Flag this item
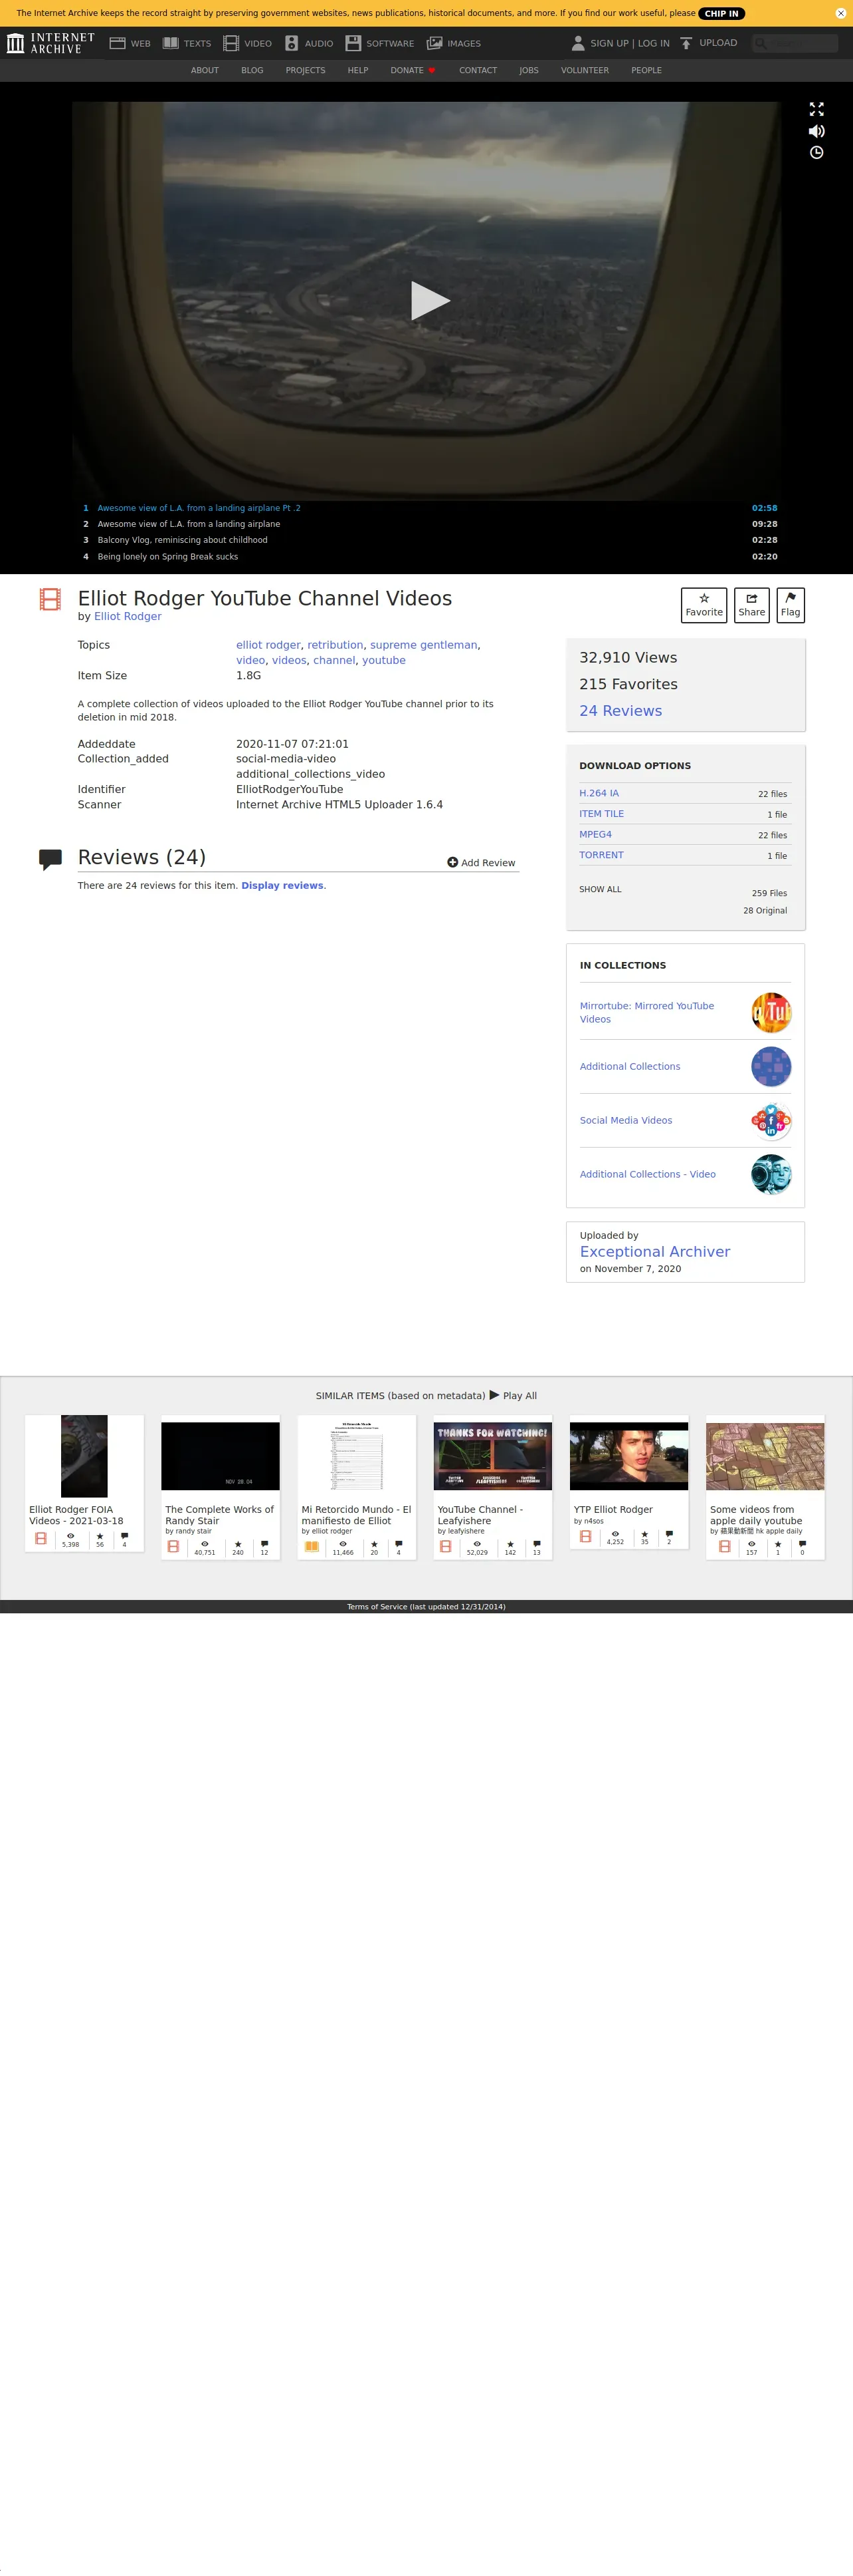Screen dimensions: 853x2576 (x=790, y=605)
